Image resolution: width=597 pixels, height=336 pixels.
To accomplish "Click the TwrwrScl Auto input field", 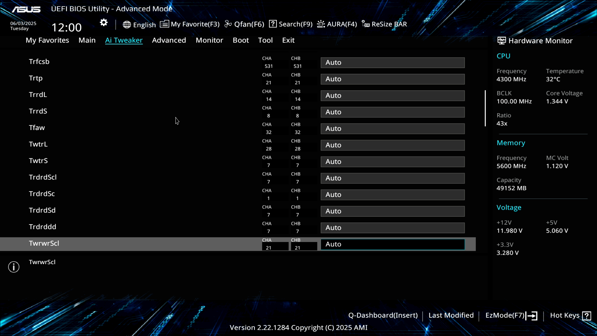I will click(392, 244).
